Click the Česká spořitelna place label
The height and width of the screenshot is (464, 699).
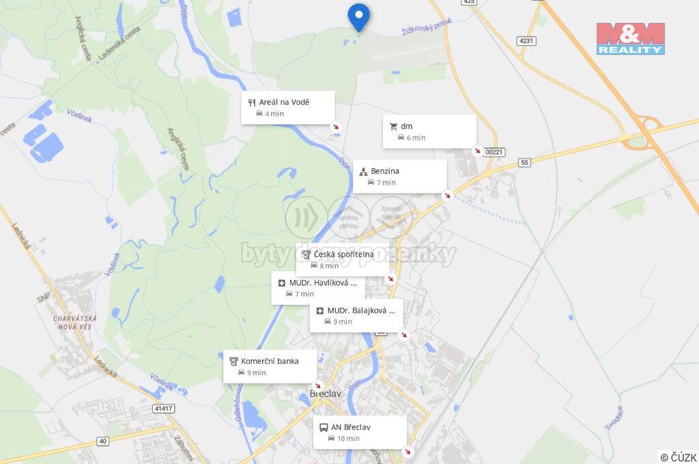(x=344, y=254)
